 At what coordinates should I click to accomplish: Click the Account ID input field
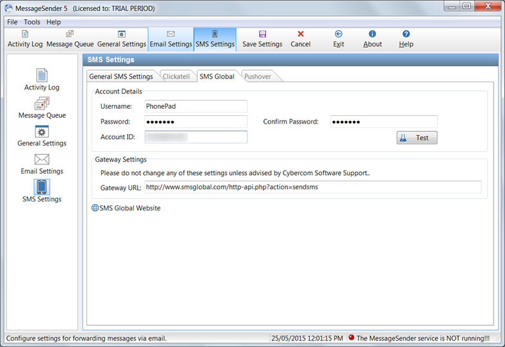click(x=196, y=137)
